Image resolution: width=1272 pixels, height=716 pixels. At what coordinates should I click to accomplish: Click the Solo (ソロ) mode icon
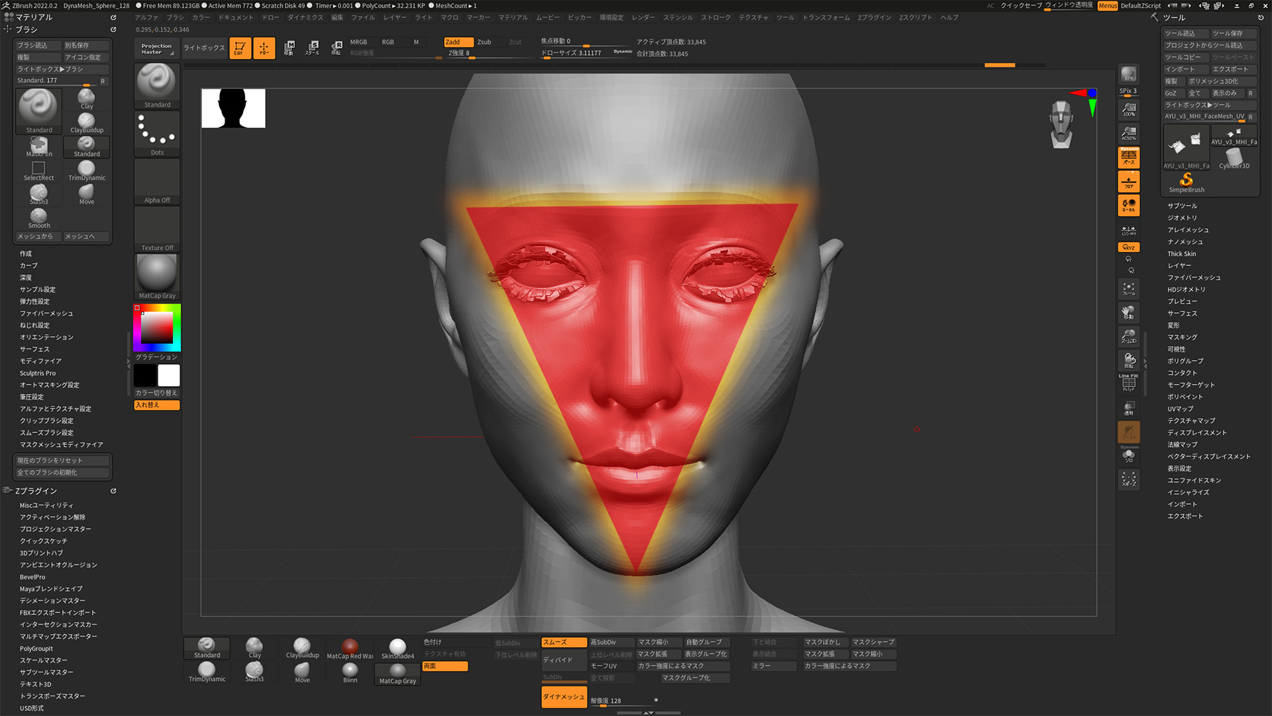[1129, 456]
